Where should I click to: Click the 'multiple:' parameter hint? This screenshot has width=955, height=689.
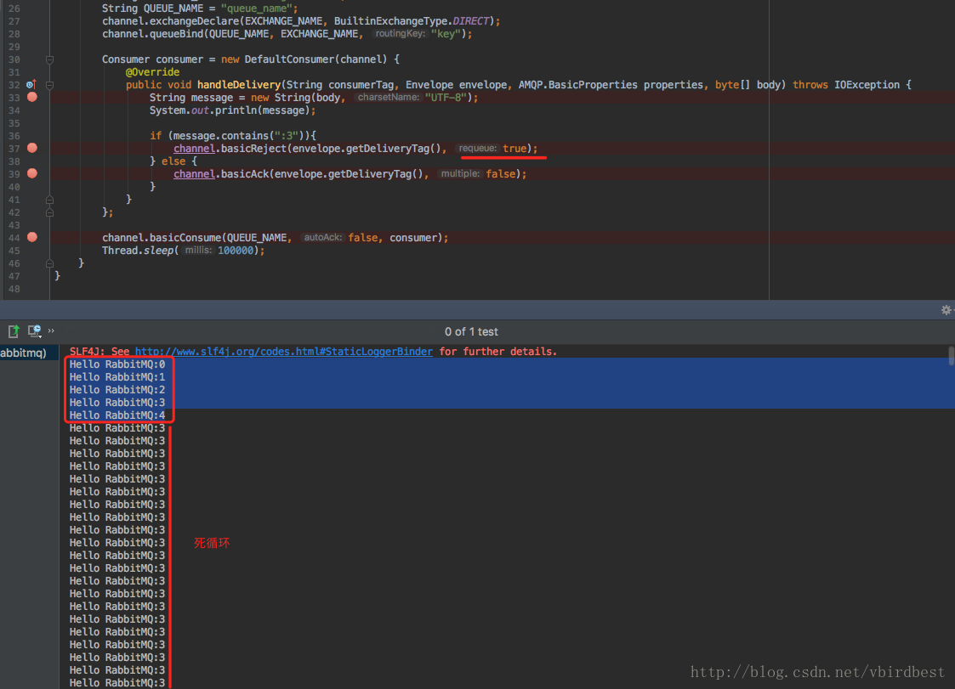point(460,174)
